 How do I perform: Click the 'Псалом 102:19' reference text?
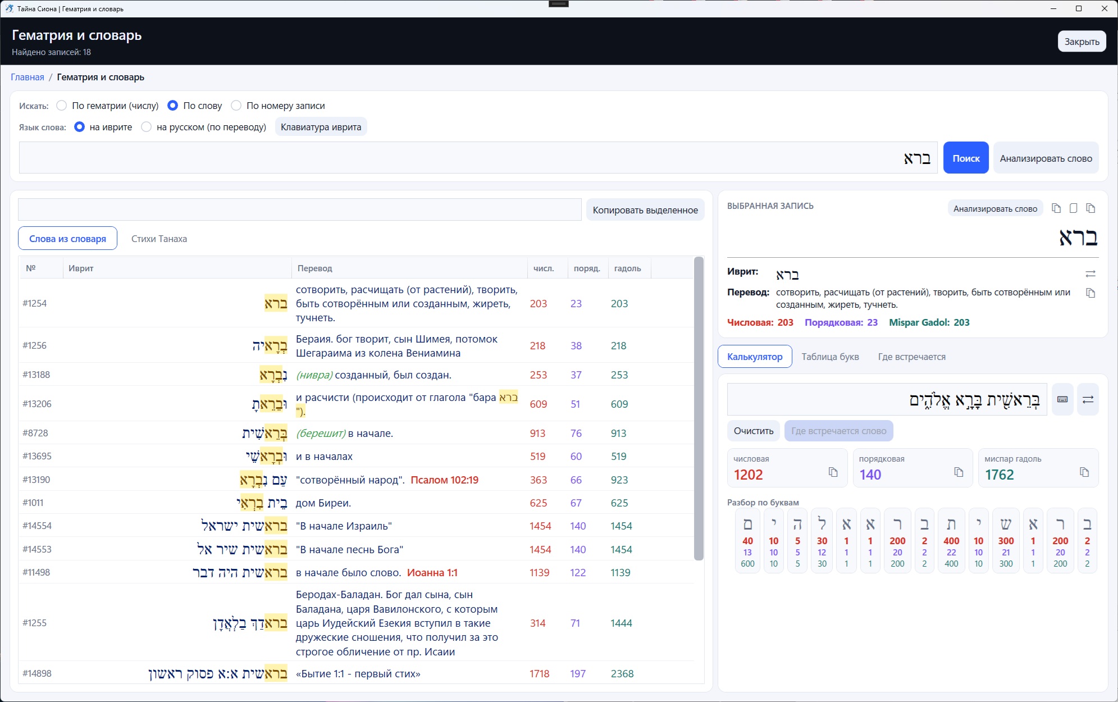[x=444, y=480]
